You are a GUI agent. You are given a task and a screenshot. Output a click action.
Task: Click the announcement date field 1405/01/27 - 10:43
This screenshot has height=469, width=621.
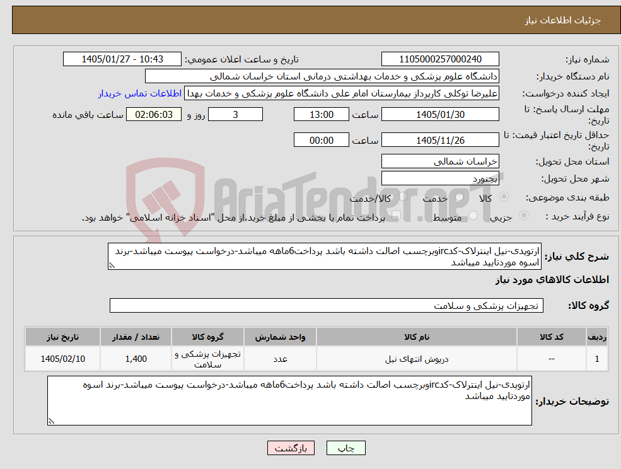(x=122, y=59)
